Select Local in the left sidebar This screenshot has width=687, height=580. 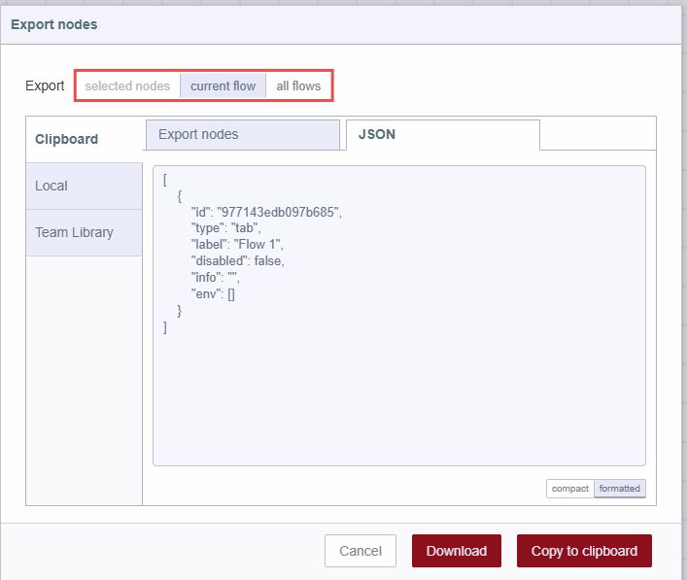[85, 186]
